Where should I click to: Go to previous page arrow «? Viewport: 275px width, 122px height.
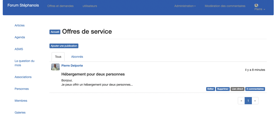(241, 101)
